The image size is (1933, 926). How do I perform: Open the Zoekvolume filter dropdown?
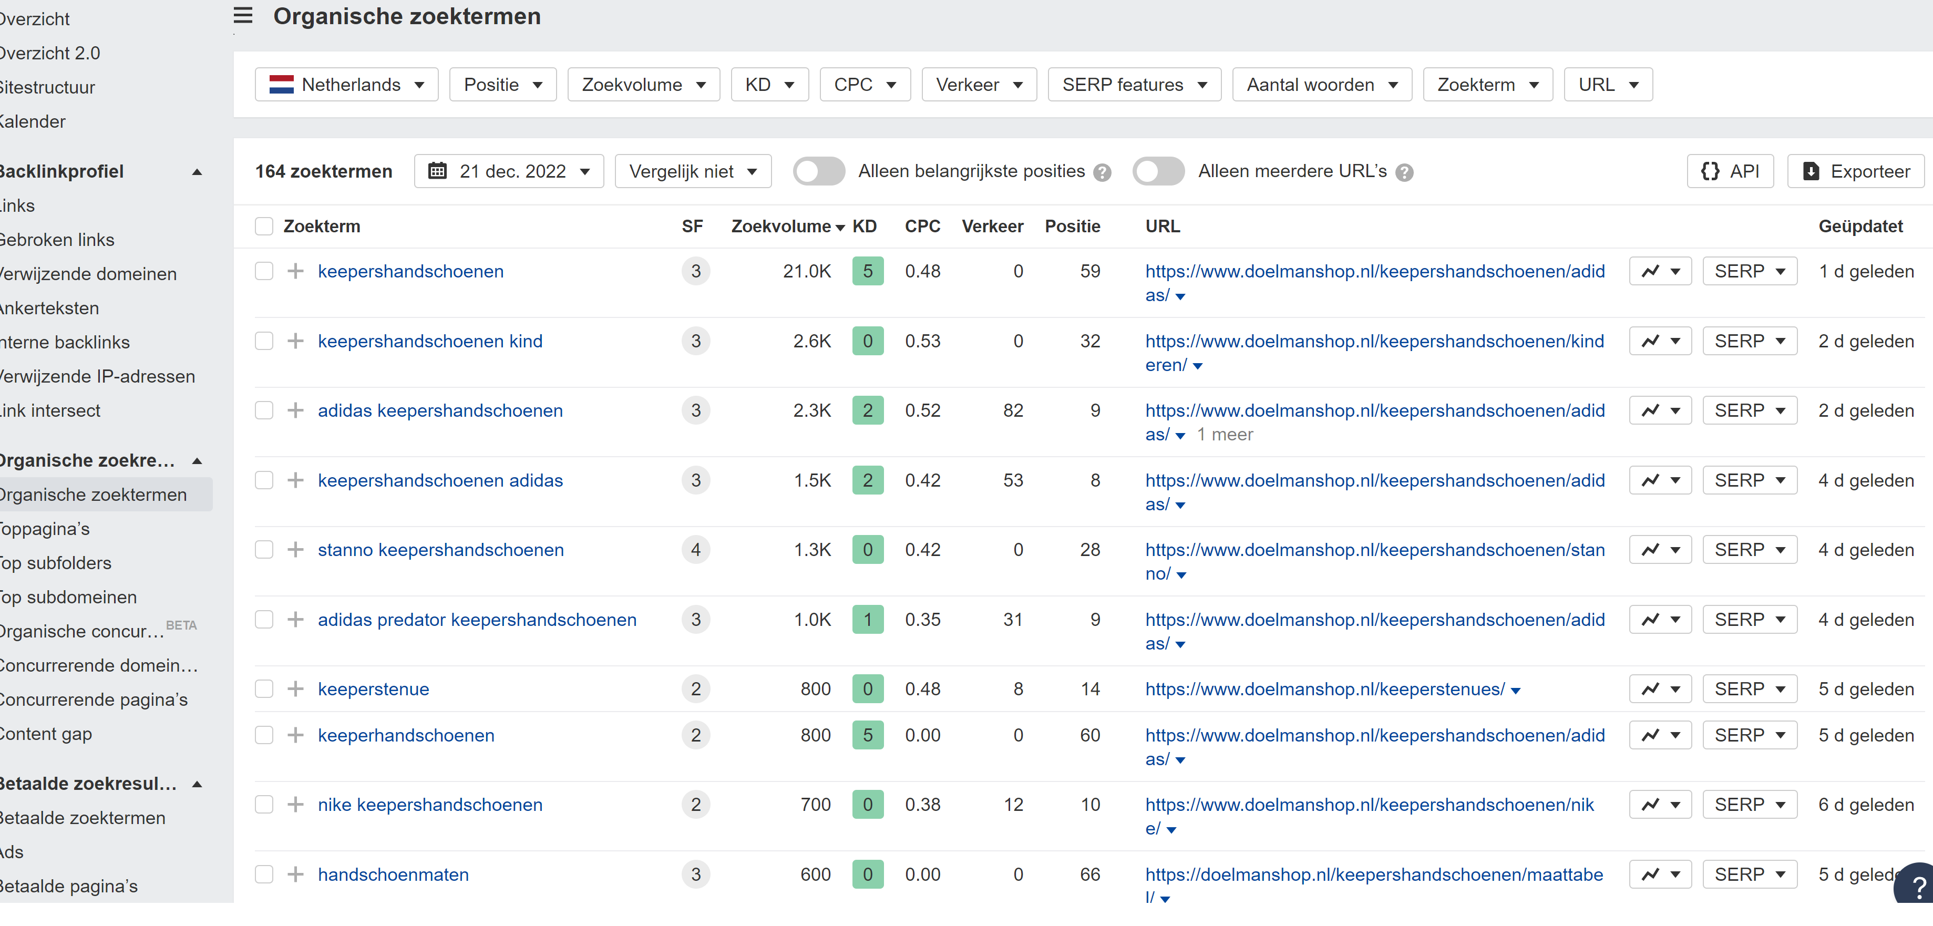pos(644,85)
